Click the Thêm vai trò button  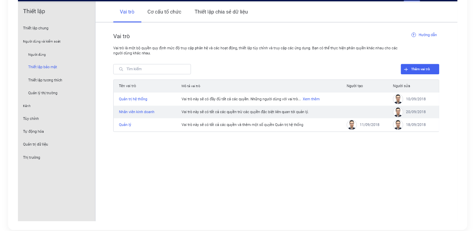420,69
